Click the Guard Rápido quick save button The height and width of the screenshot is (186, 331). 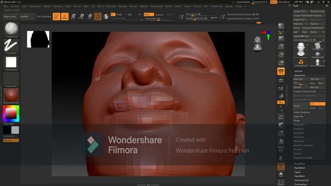coord(243,2)
